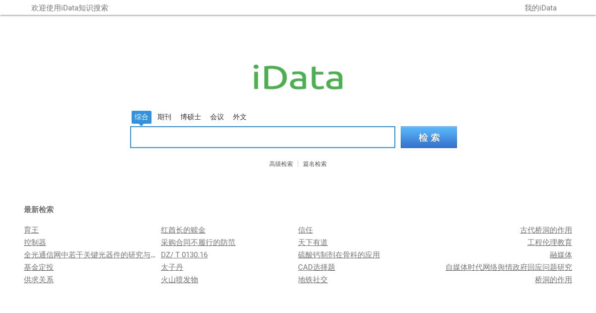Open recent search 供求关系
The image size is (596, 313).
point(39,280)
